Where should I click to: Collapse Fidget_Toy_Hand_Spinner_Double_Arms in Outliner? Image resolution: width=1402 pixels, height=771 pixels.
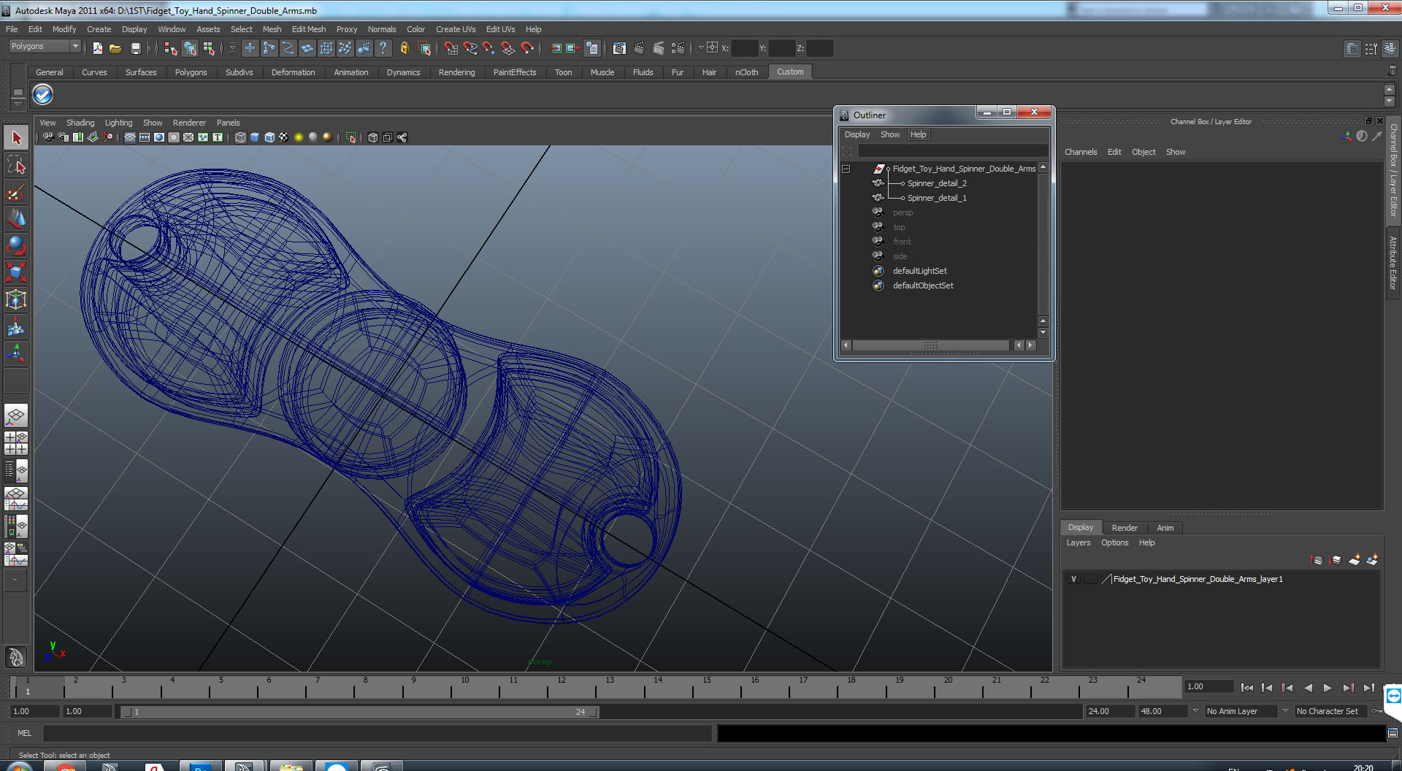coord(846,169)
